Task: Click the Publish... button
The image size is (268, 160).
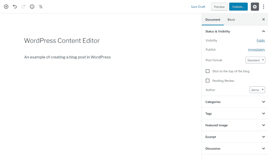Action: [x=238, y=7]
